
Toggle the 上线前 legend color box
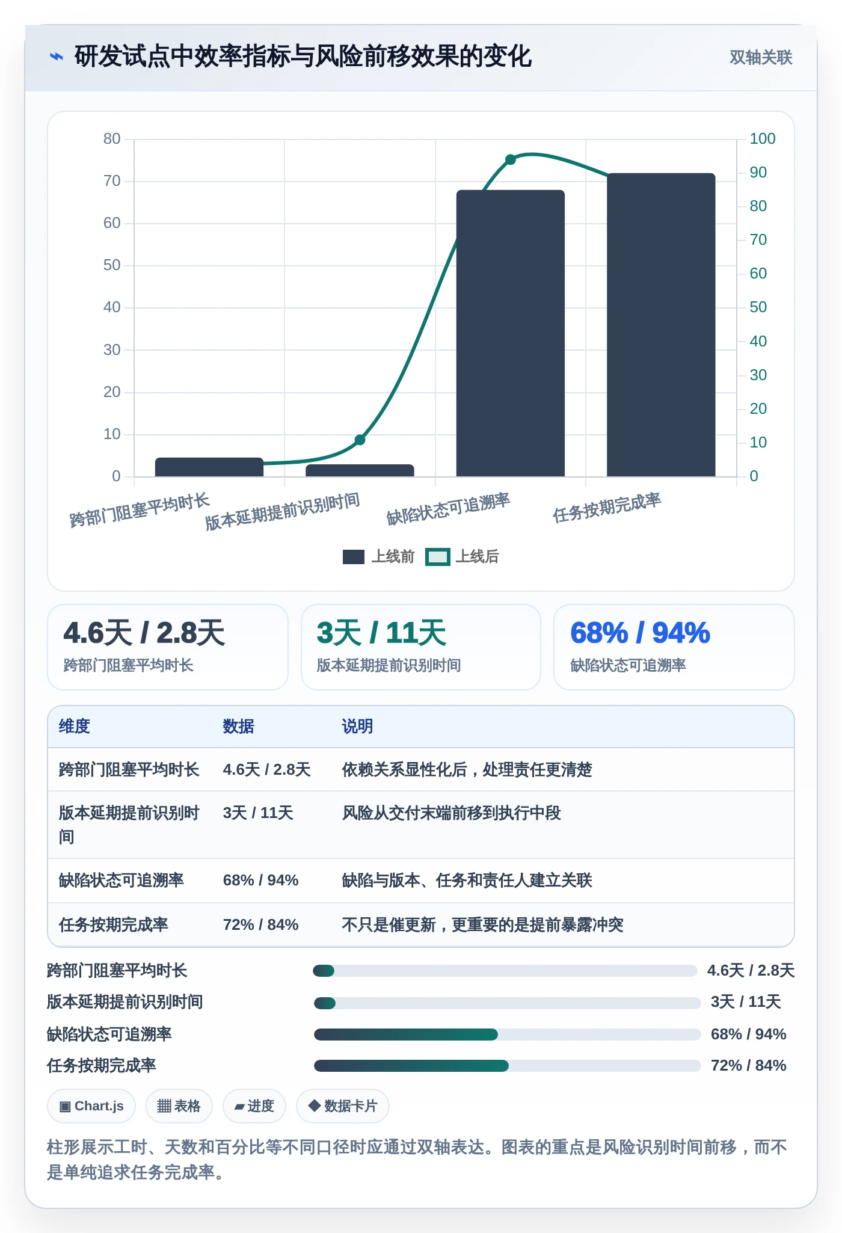click(x=354, y=557)
